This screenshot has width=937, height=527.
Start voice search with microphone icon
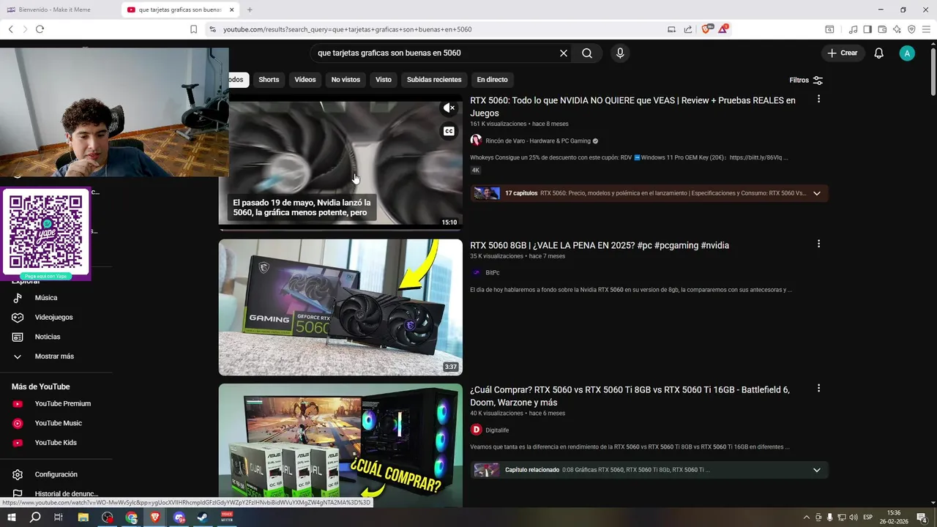[620, 53]
